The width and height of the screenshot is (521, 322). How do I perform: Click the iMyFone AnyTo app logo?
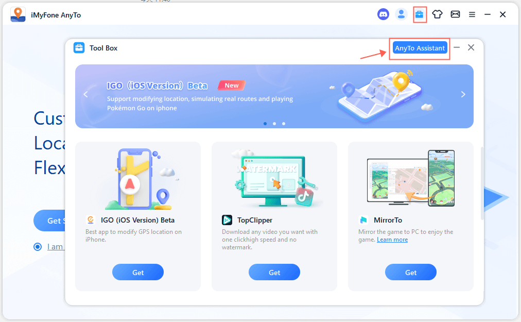coord(18,14)
